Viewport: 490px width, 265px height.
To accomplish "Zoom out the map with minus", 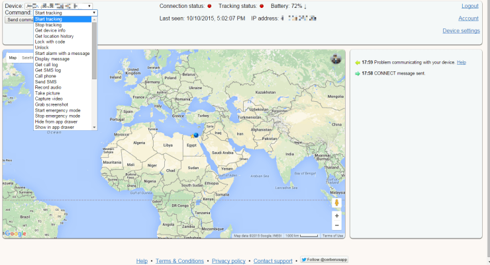I will (336, 225).
